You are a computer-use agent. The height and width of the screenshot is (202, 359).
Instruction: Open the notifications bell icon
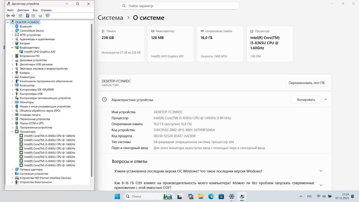pos(353,196)
